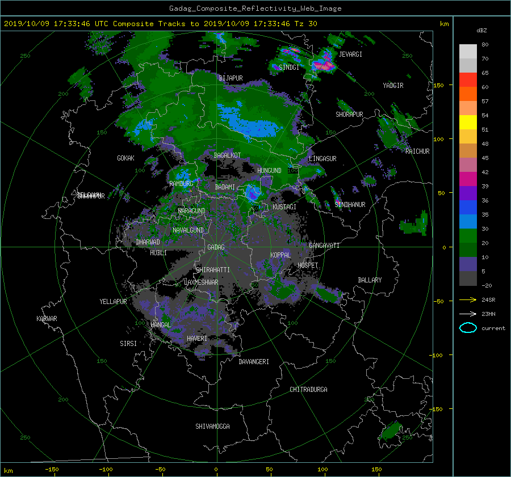
Task: Click the Gadag_Composite_Reflectivity_Web_Image title
Action: 255,9
